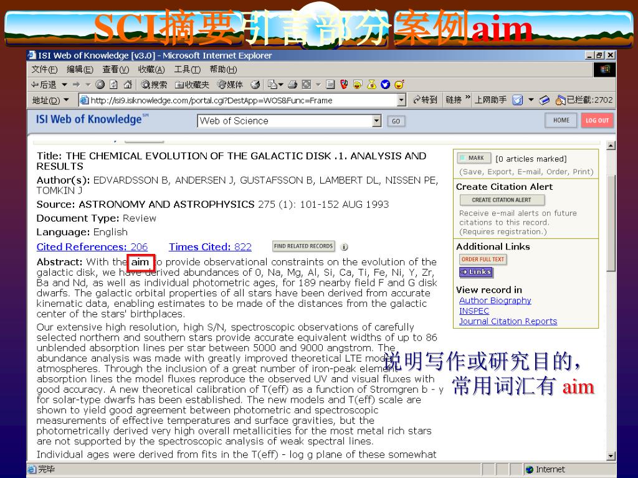
Task: Expand the Links (链接) toolbar chevron
Action: (467, 98)
